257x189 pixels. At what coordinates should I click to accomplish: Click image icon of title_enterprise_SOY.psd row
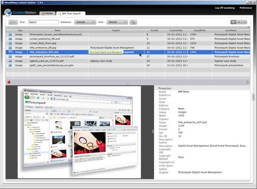click(x=10, y=52)
